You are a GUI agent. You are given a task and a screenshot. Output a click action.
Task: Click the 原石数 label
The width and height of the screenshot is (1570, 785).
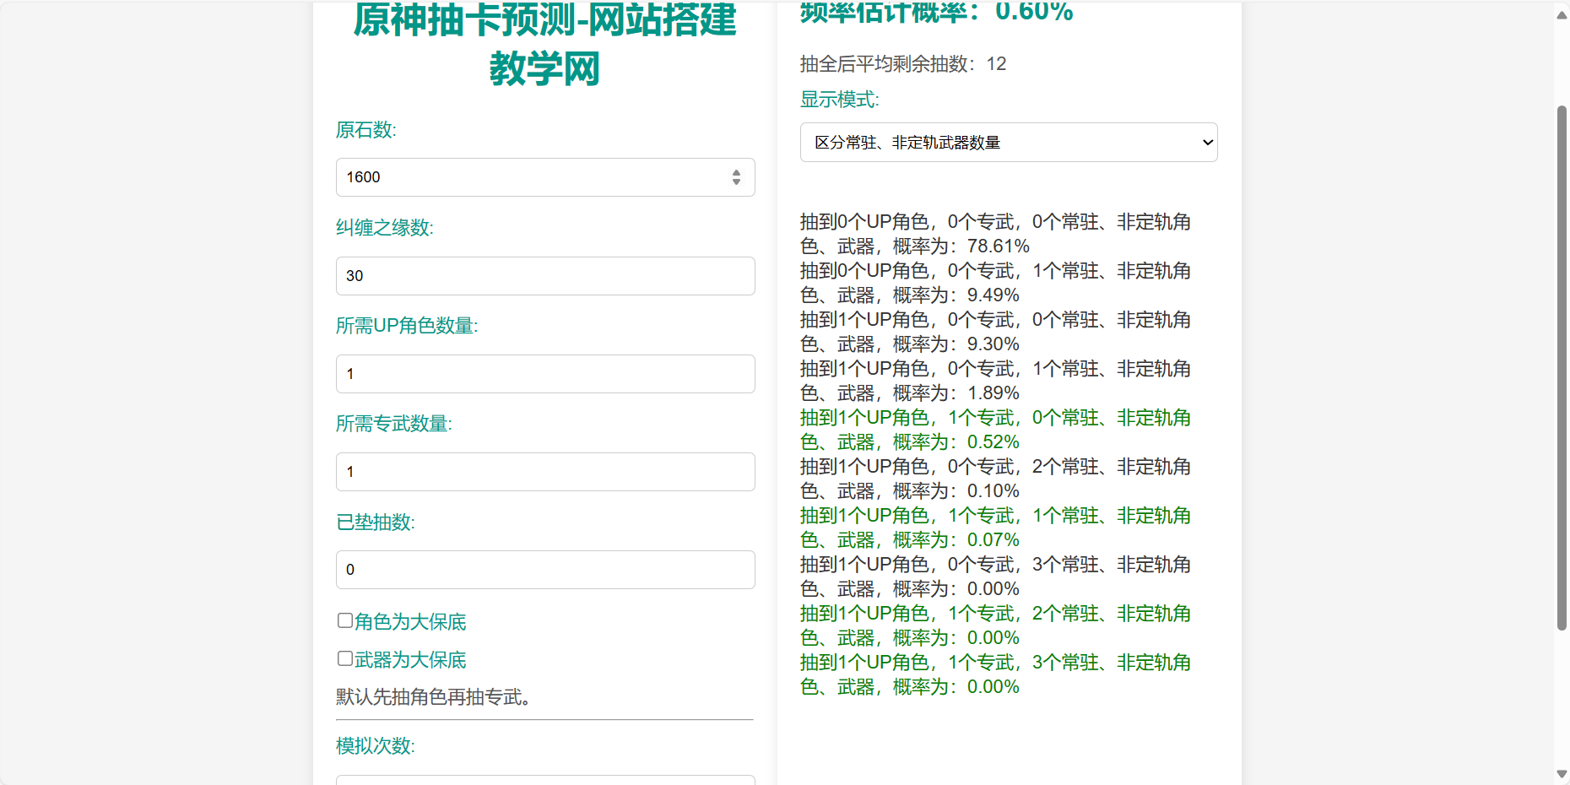366,130
